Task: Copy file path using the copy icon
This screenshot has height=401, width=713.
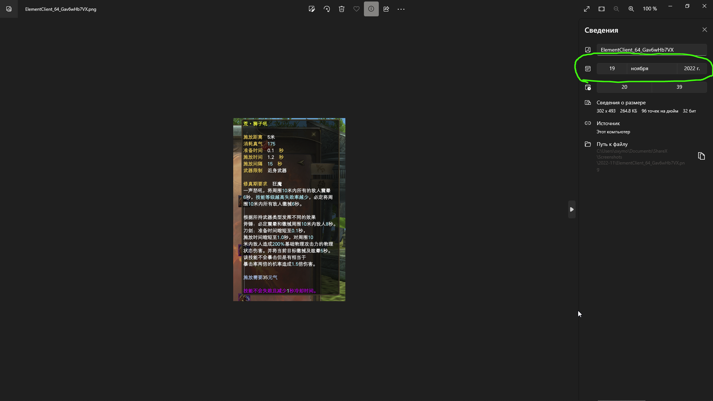Action: coord(701,156)
